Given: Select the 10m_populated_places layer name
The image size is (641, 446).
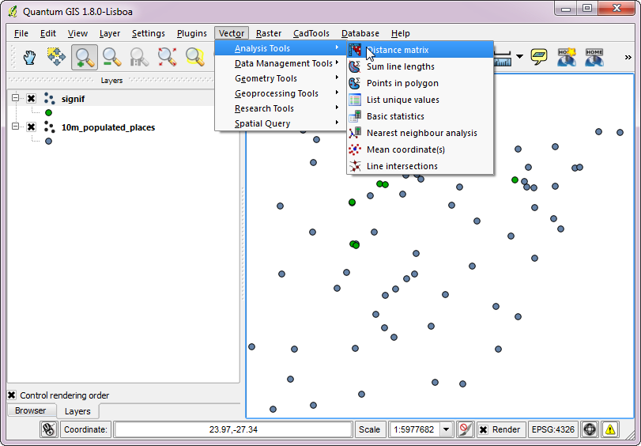Looking at the screenshot, I should 108,127.
